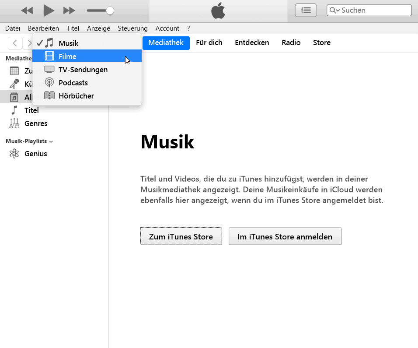The width and height of the screenshot is (418, 348).
Task: Open the Titel menu in menu bar
Action: point(73,28)
